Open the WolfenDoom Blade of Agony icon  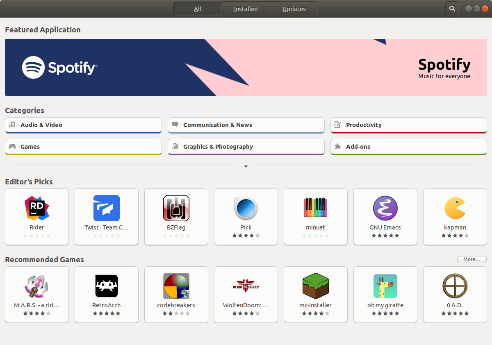pos(246,286)
